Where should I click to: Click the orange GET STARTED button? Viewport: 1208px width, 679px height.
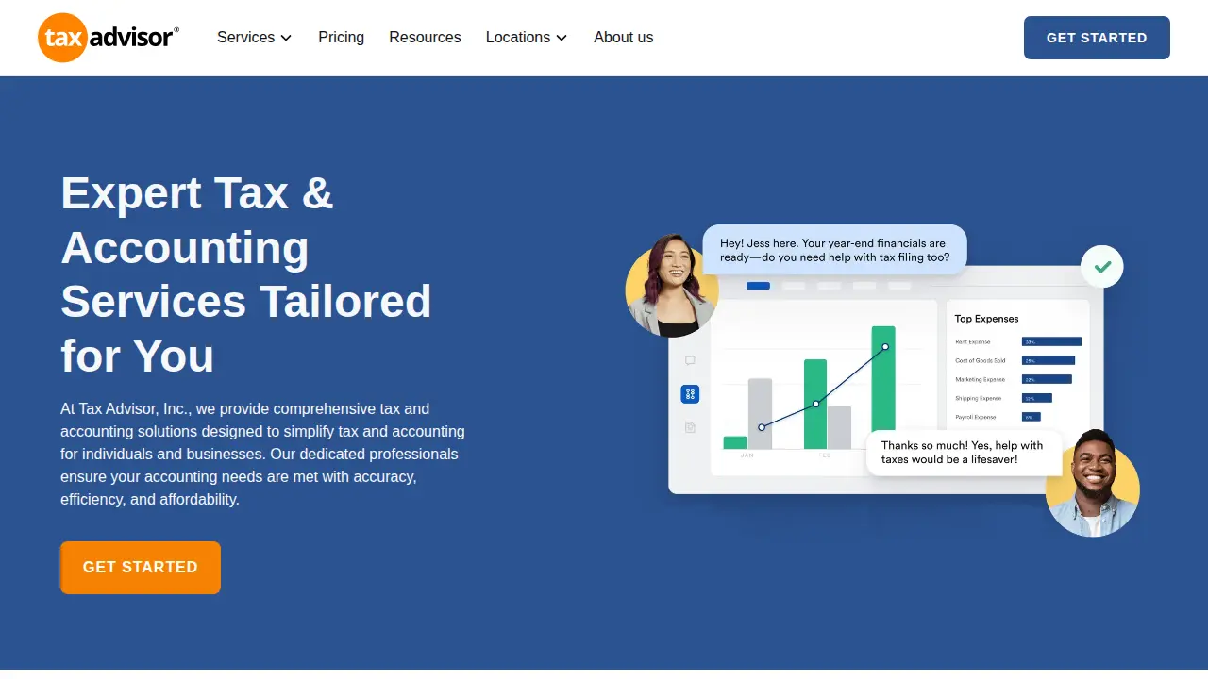click(141, 568)
